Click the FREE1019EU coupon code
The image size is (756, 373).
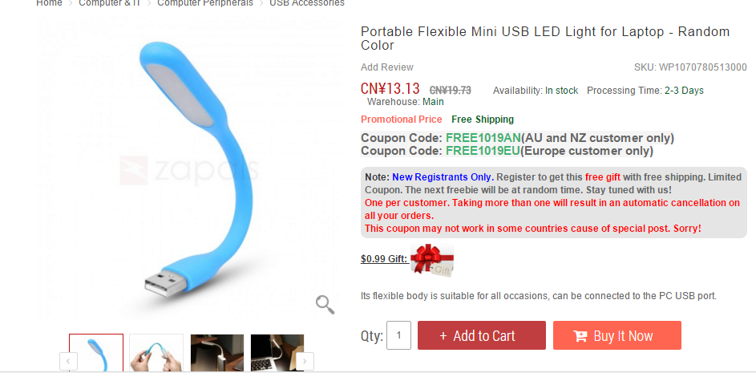point(483,151)
